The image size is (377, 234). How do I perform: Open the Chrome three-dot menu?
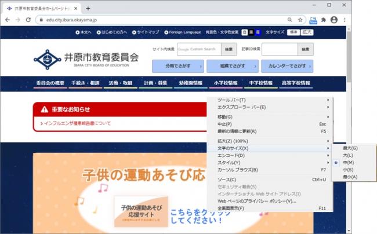pyautogui.click(x=345, y=20)
